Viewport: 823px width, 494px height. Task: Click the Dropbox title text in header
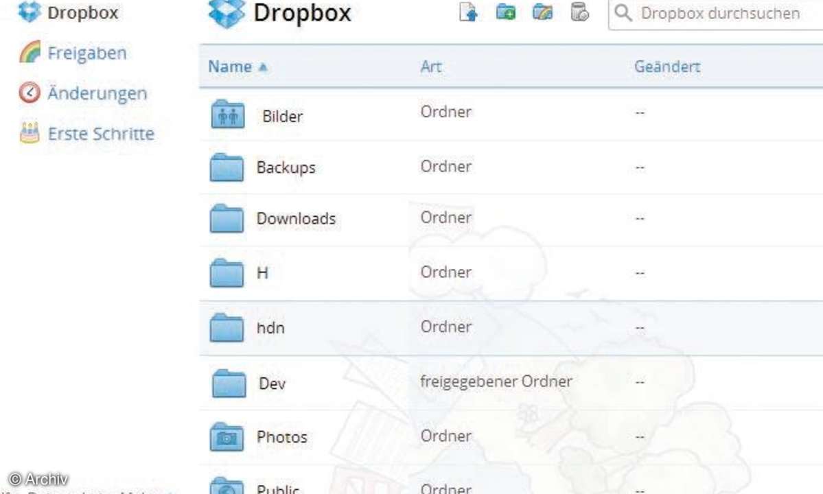point(302,13)
